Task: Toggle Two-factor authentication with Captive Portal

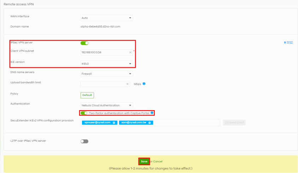Action: pos(84,113)
